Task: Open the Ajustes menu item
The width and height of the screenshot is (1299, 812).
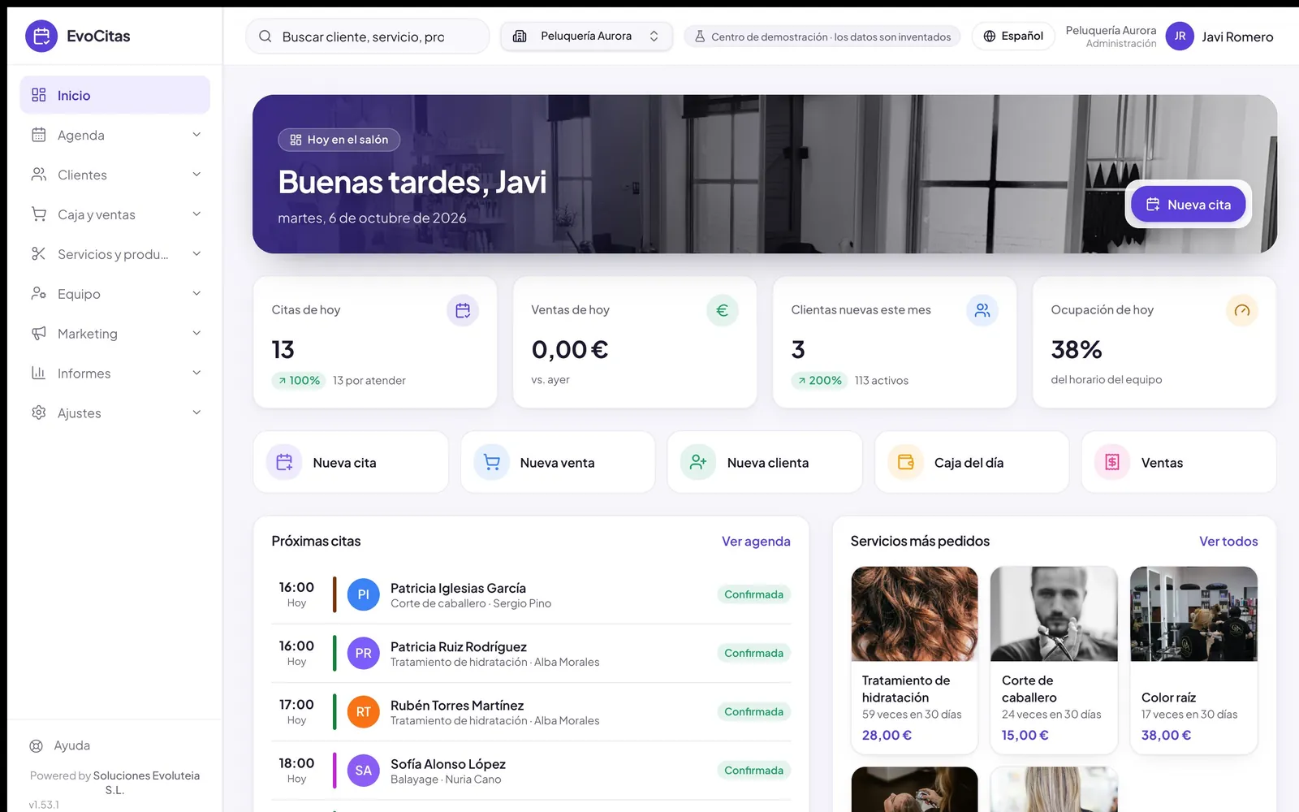Action: (x=115, y=412)
